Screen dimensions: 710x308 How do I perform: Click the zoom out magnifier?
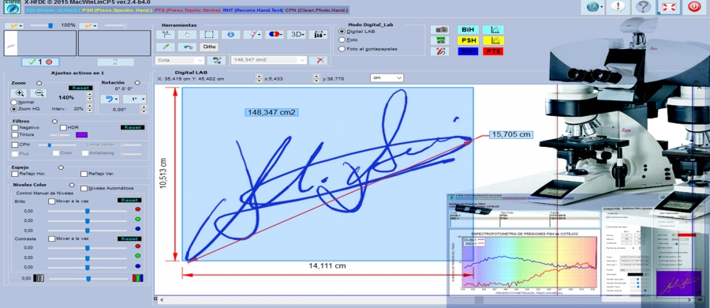tap(39, 93)
